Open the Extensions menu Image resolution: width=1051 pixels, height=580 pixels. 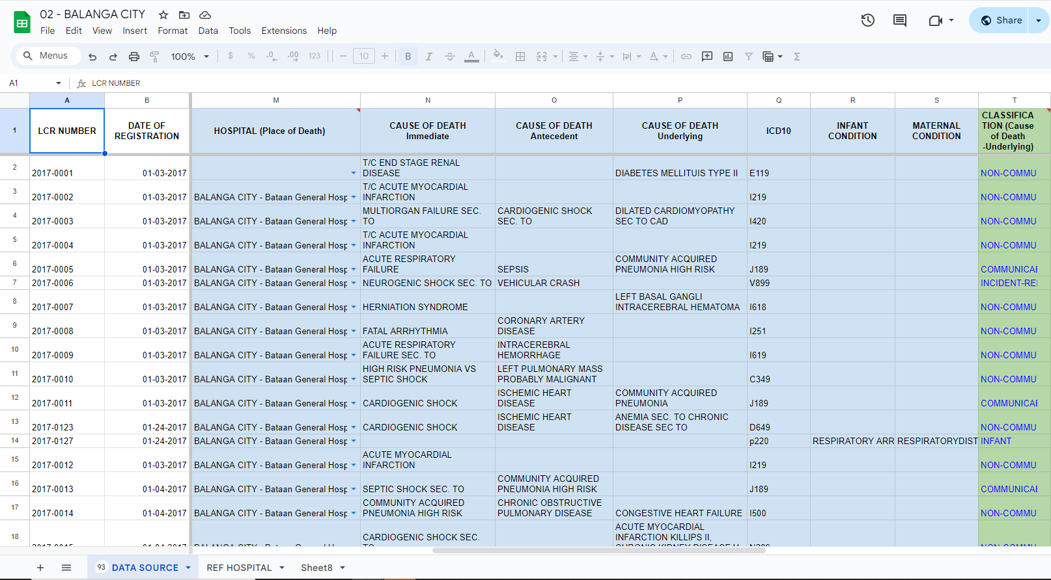pos(284,31)
